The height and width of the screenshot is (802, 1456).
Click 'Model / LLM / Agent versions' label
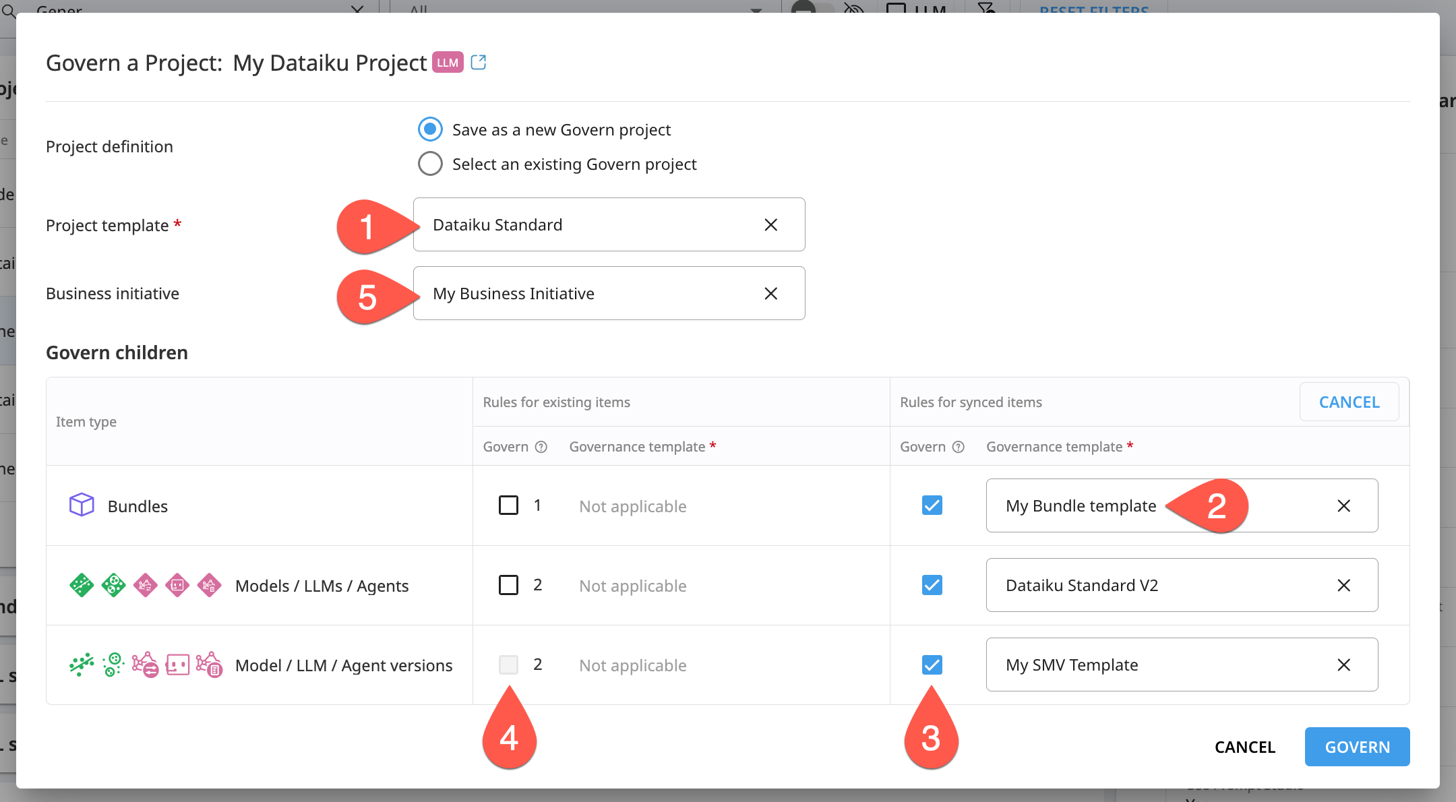344,665
